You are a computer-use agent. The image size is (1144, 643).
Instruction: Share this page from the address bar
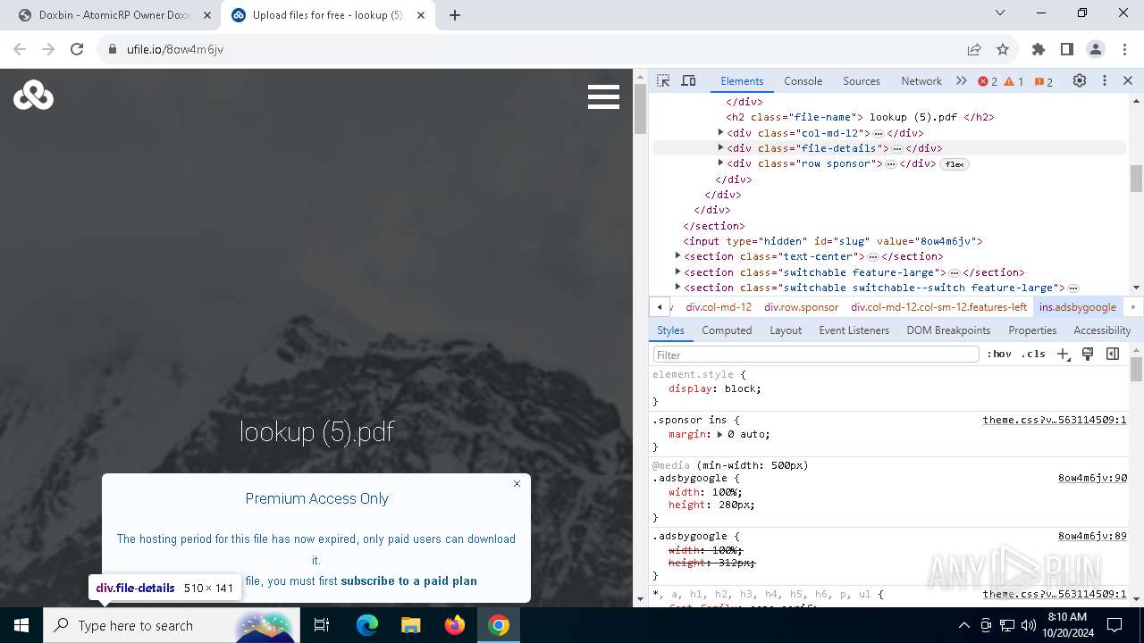pos(974,49)
